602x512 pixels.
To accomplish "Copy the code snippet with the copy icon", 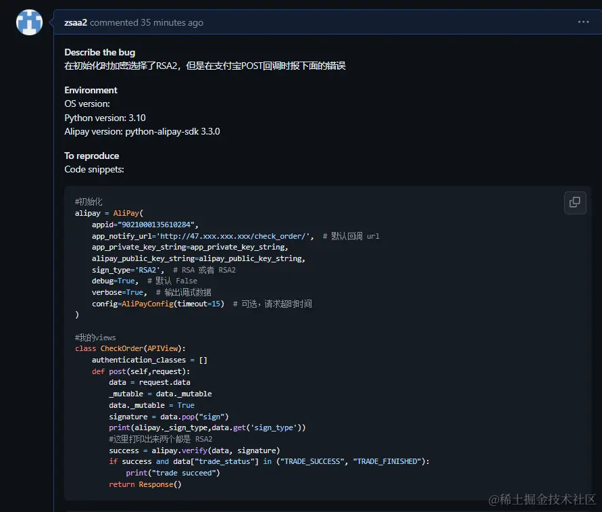I will (574, 202).
